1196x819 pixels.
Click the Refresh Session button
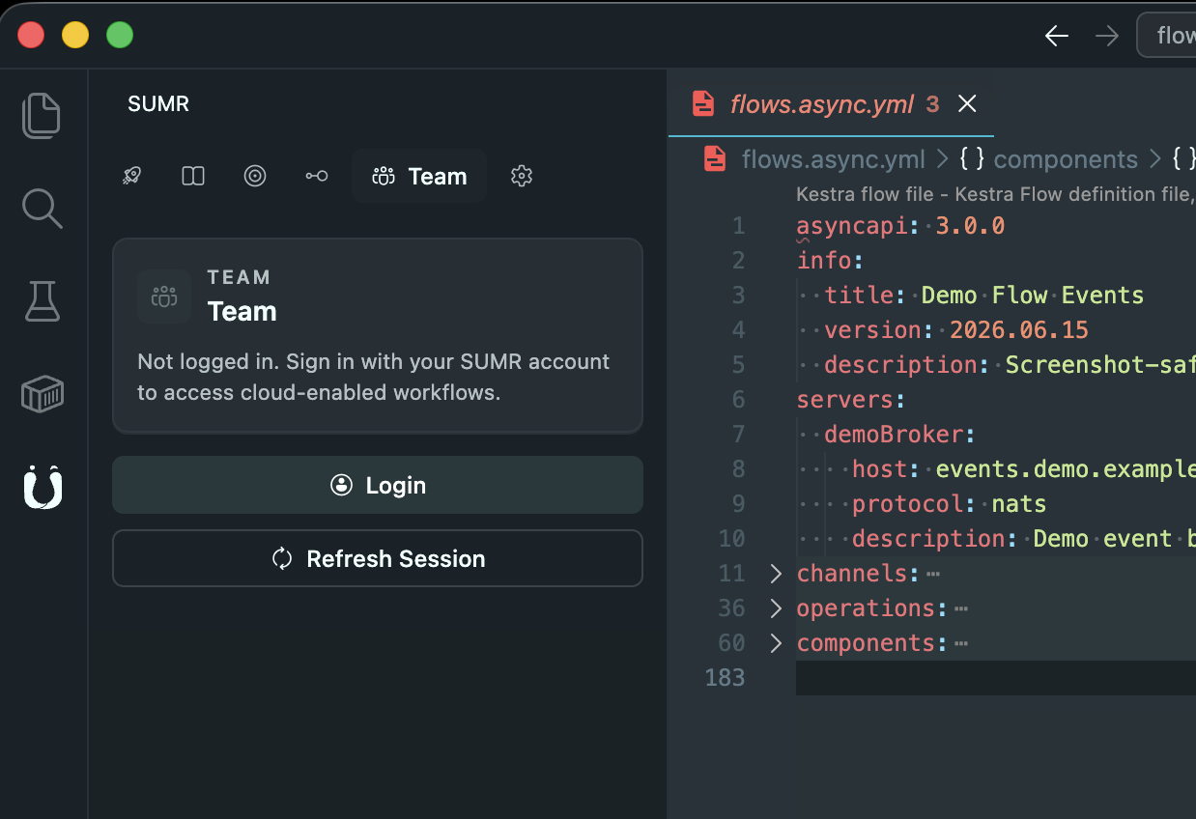point(378,558)
